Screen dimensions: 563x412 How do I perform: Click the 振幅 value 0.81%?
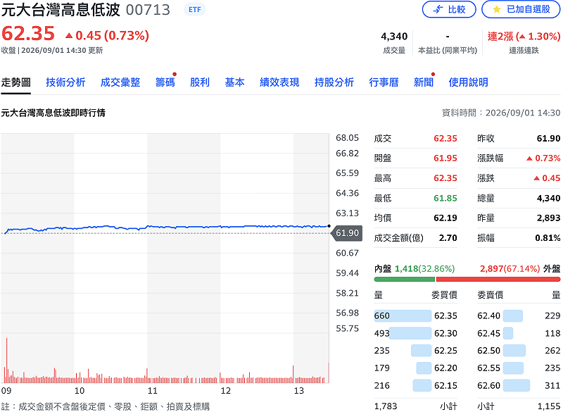tap(548, 238)
